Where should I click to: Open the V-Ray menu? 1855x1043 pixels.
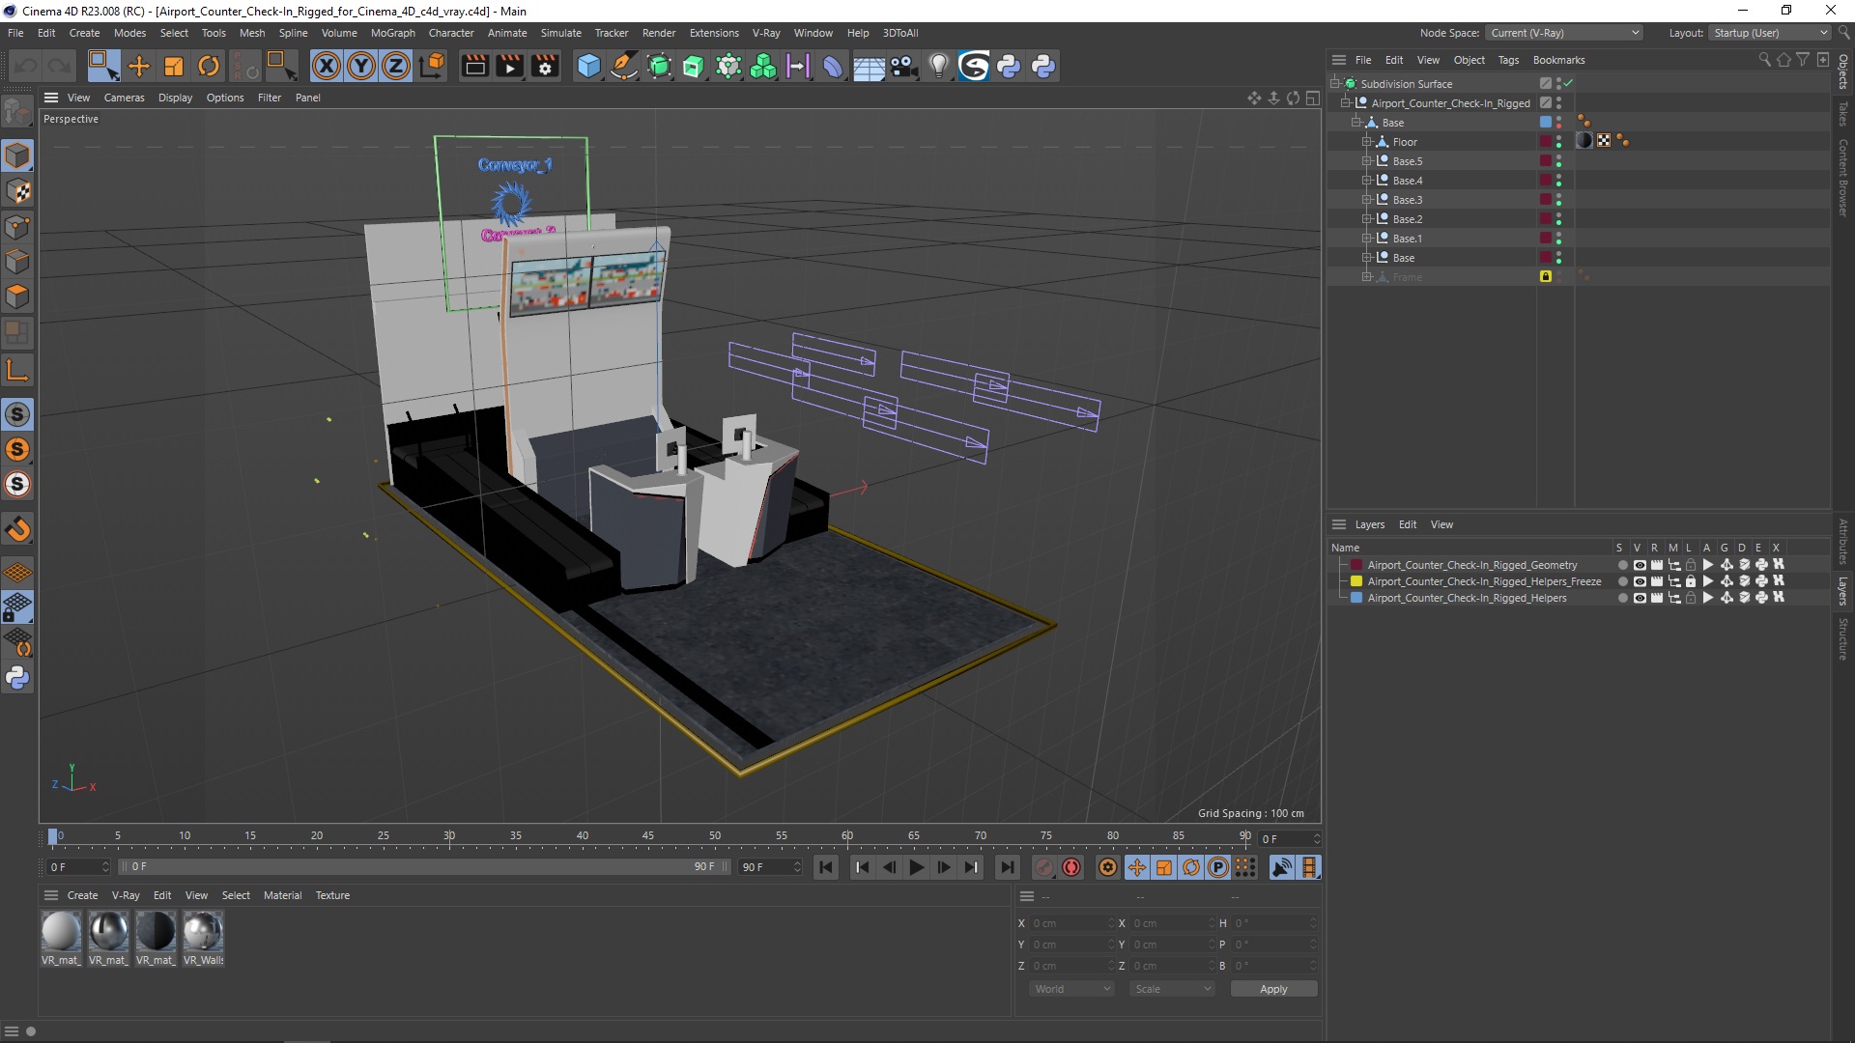point(766,33)
